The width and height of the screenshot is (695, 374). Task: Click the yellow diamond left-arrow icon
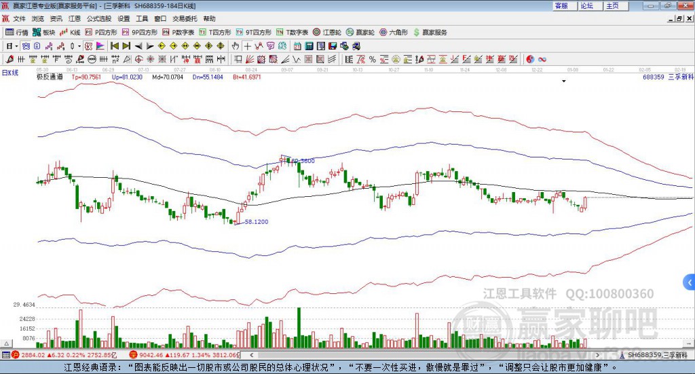point(162,45)
